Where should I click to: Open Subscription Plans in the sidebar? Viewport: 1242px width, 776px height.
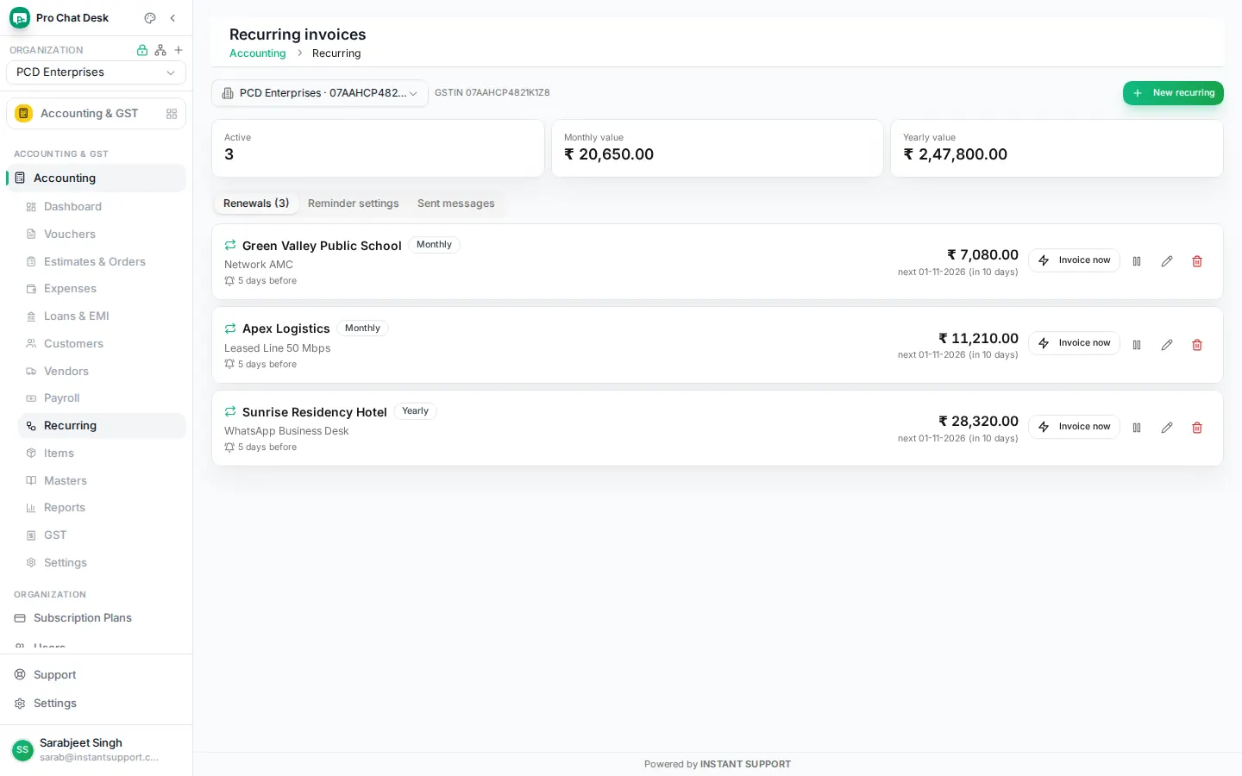96,618
